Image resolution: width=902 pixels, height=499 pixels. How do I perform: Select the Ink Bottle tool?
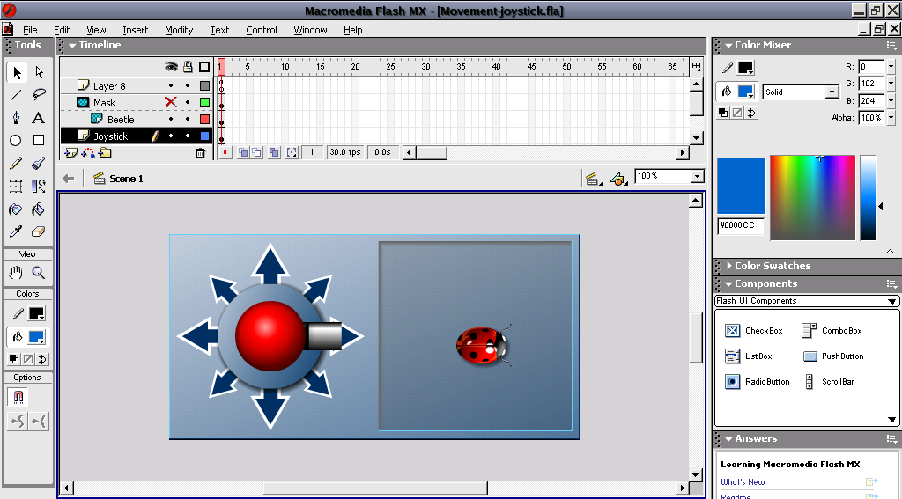[16, 209]
